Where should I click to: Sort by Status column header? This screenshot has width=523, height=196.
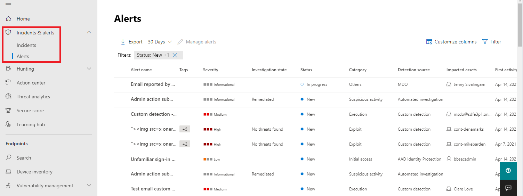[306, 70]
